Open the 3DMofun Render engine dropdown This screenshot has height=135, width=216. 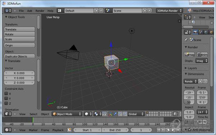(x=169, y=10)
